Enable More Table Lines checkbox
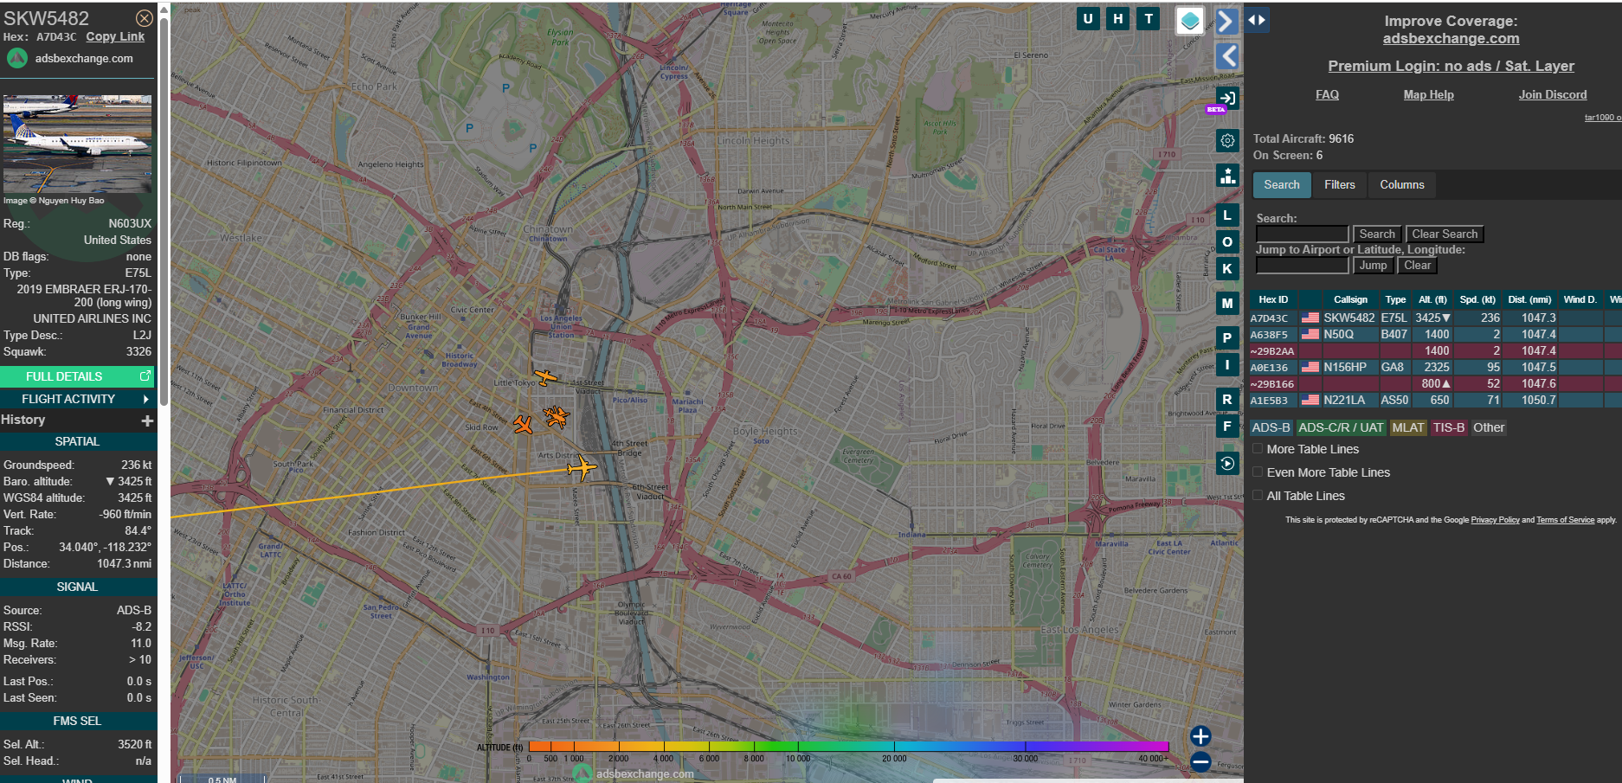This screenshot has width=1622, height=783. point(1258,449)
